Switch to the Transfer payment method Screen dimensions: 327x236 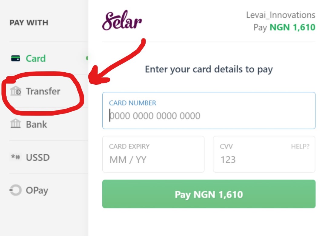point(43,91)
